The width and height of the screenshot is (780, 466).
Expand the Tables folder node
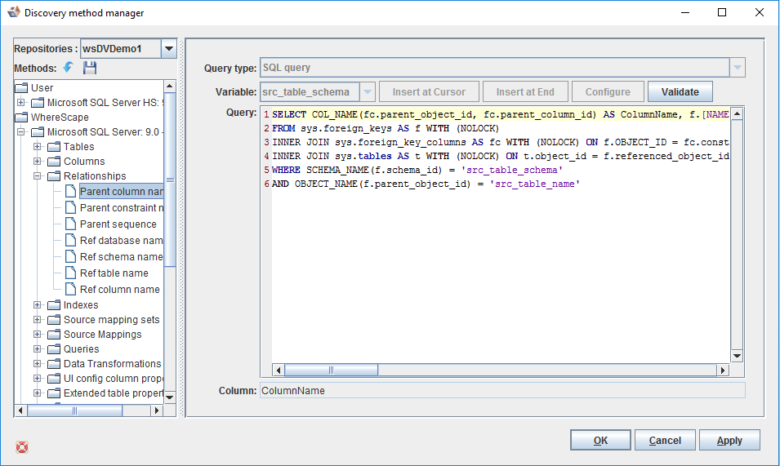point(38,147)
